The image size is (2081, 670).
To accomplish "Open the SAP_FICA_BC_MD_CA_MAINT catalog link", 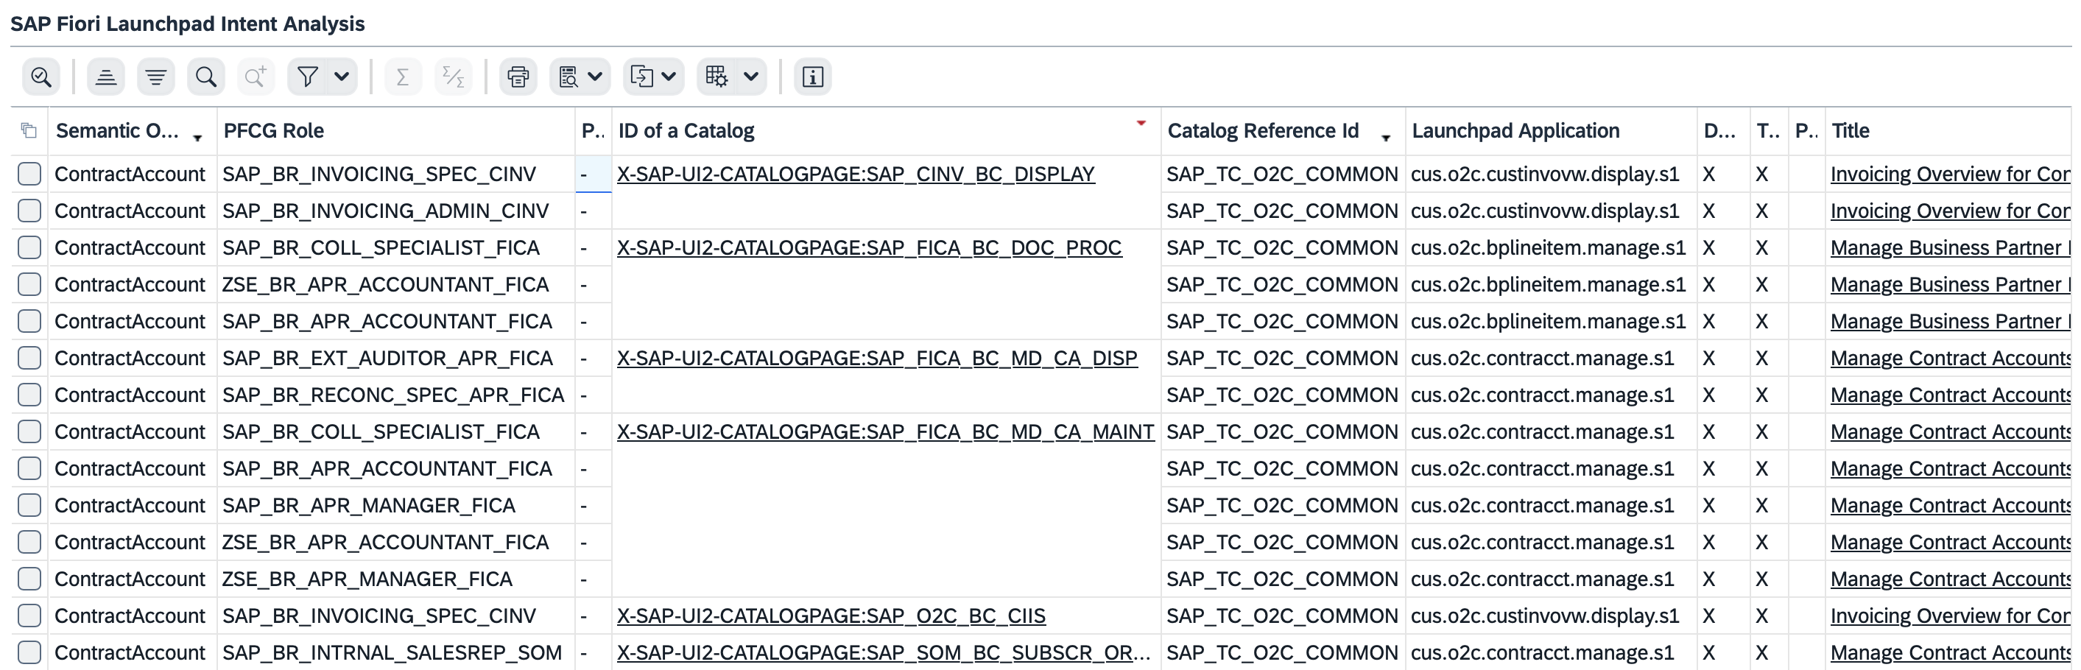I will coord(885,431).
